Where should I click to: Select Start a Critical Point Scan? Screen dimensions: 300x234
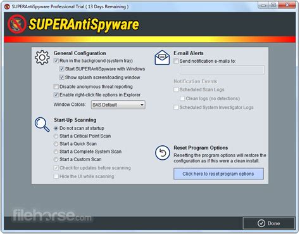pyautogui.click(x=56, y=136)
